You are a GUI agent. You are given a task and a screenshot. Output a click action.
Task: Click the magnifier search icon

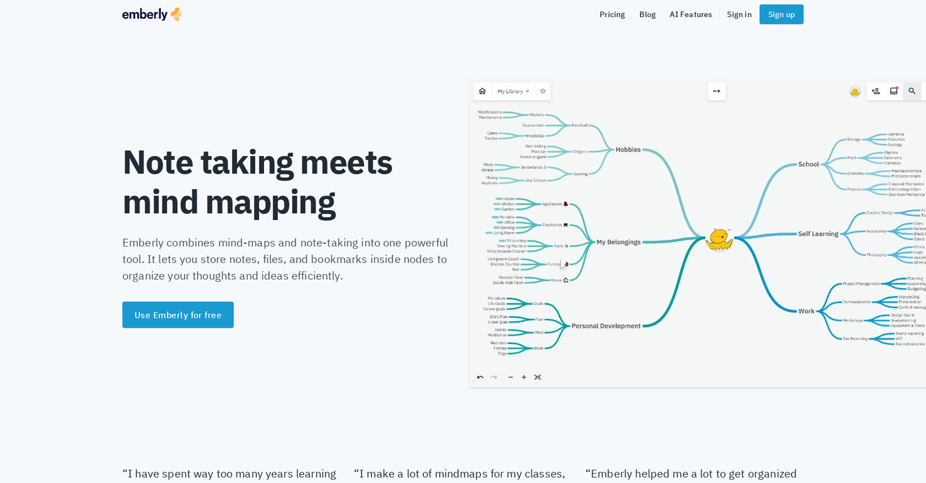coord(912,91)
